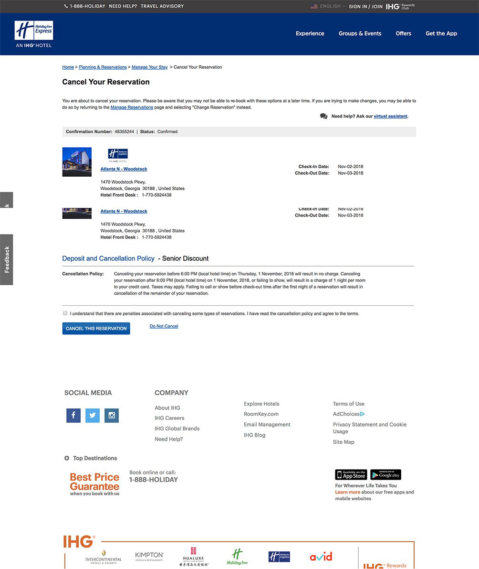
Task: Click the Do Not Cancel link
Action: [164, 326]
